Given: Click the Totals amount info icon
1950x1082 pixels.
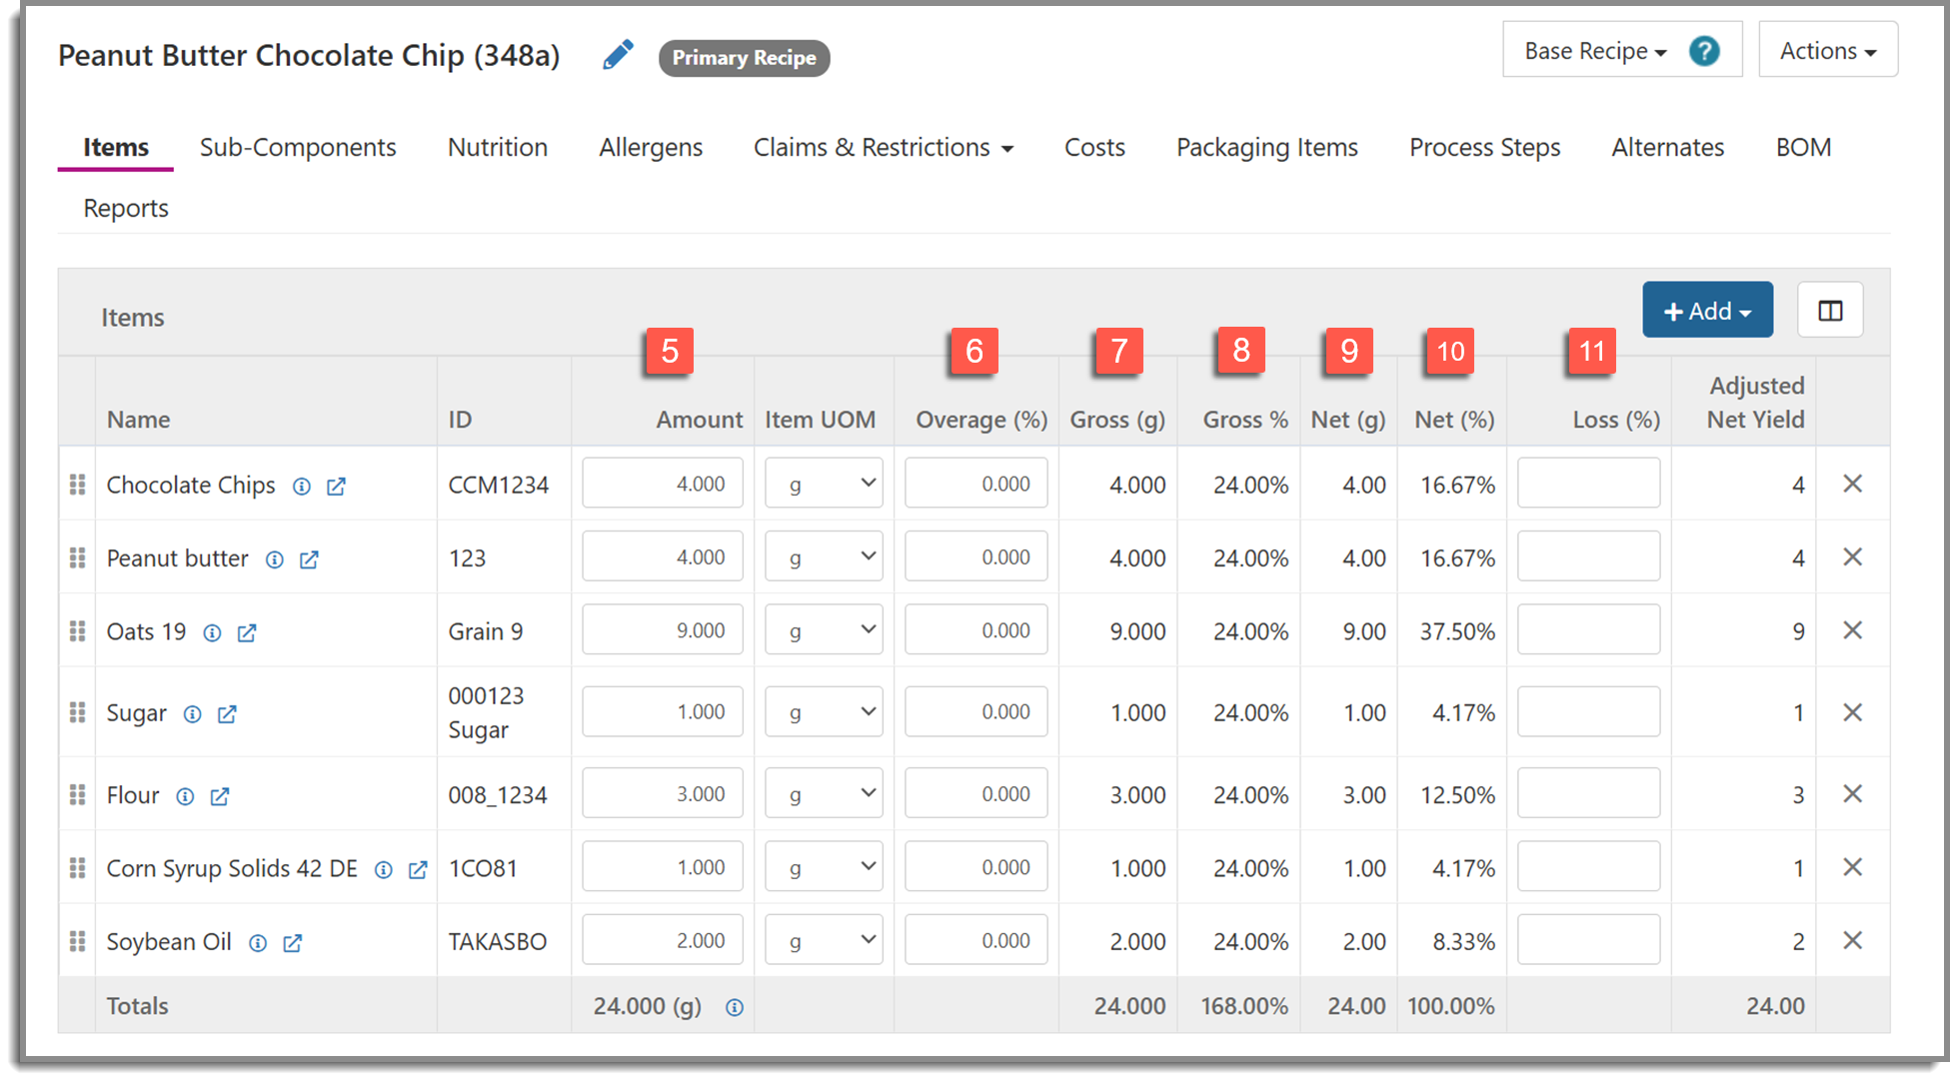Looking at the screenshot, I should coord(735,1007).
